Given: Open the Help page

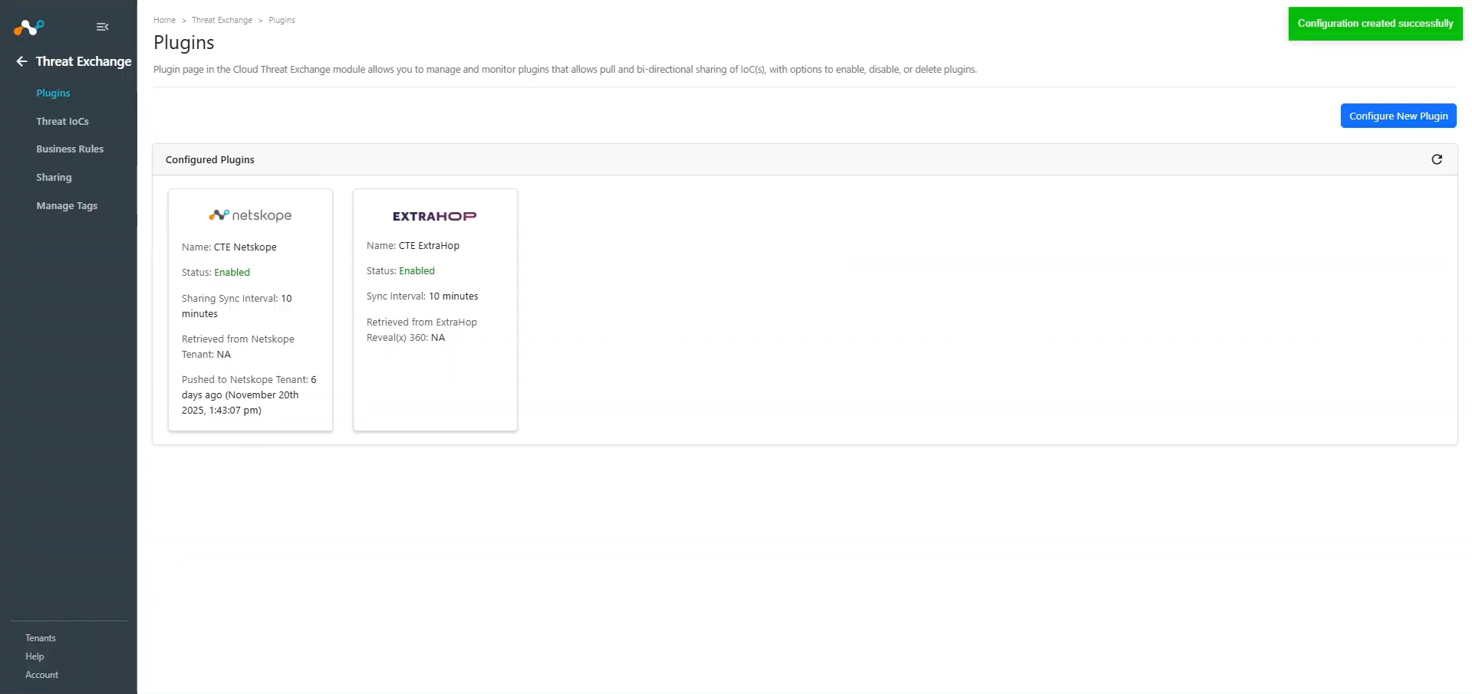Looking at the screenshot, I should click(35, 656).
